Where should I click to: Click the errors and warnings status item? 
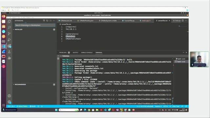11,106
